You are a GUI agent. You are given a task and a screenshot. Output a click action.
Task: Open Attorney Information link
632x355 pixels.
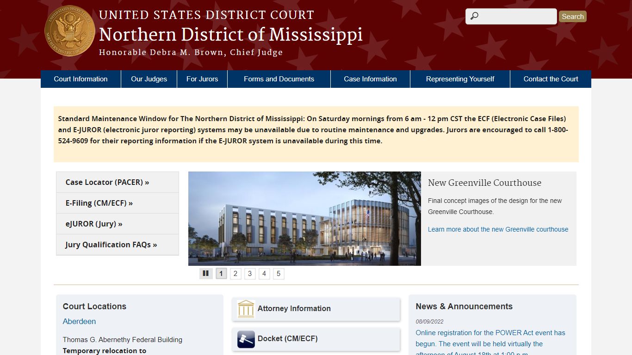pyautogui.click(x=316, y=309)
